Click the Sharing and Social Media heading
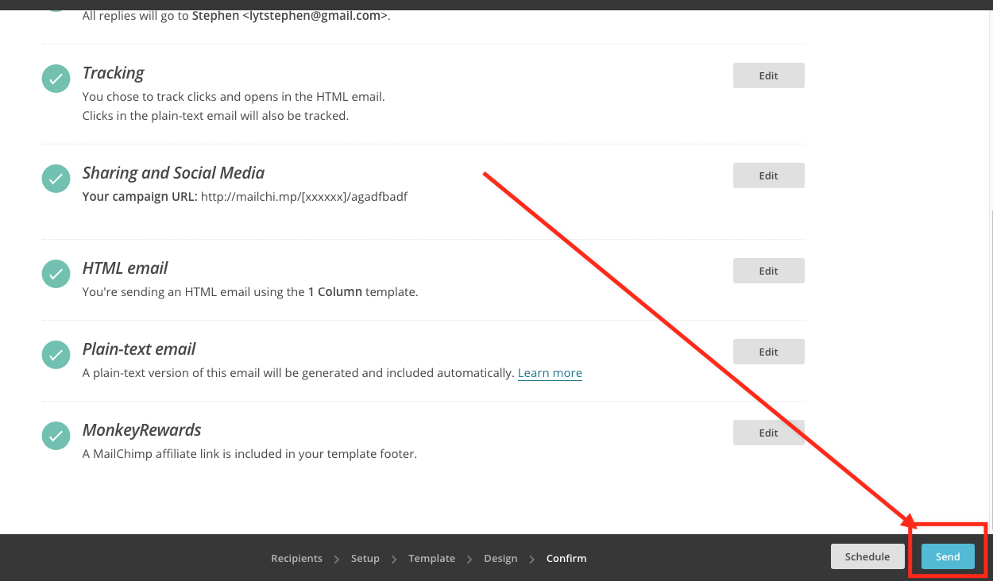The width and height of the screenshot is (993, 581). pyautogui.click(x=173, y=173)
